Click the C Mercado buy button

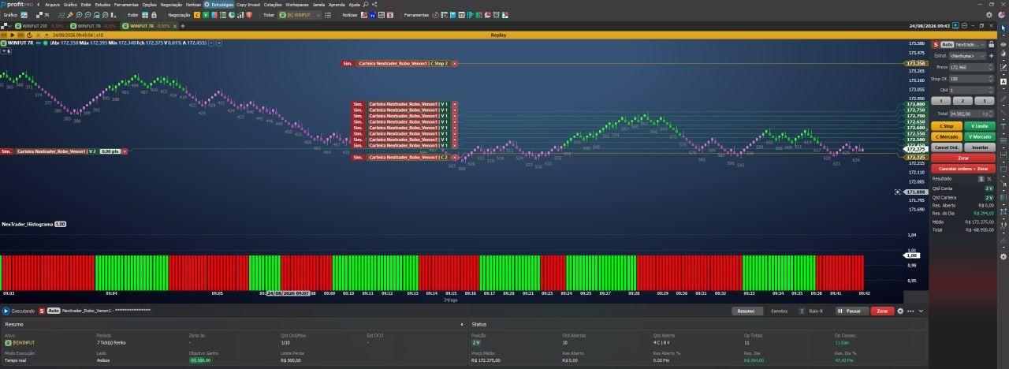tap(947, 136)
